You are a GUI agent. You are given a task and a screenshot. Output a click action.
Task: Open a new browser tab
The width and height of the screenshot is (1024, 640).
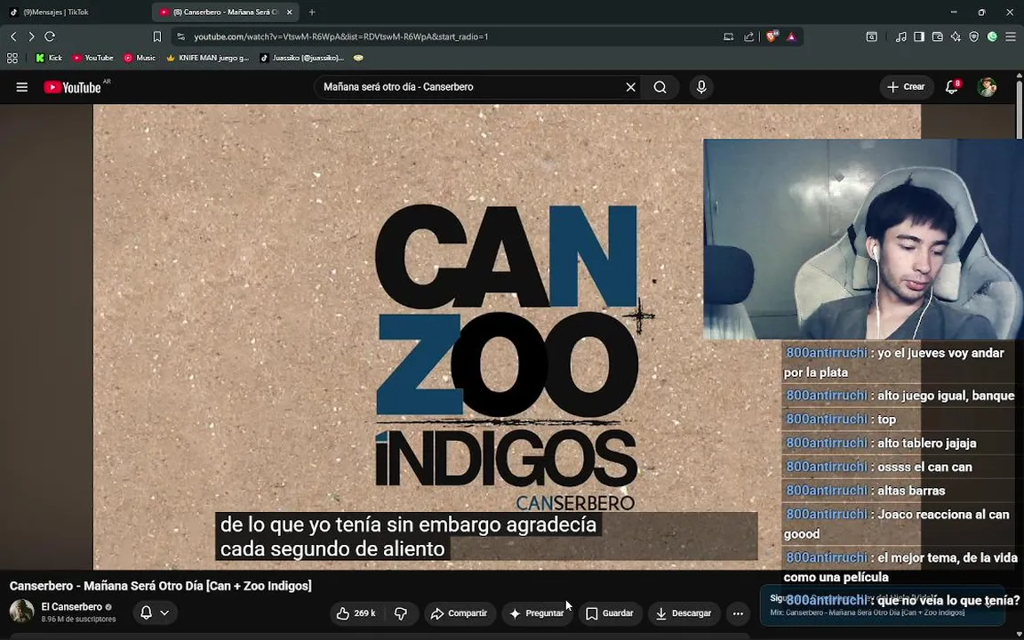tap(312, 12)
